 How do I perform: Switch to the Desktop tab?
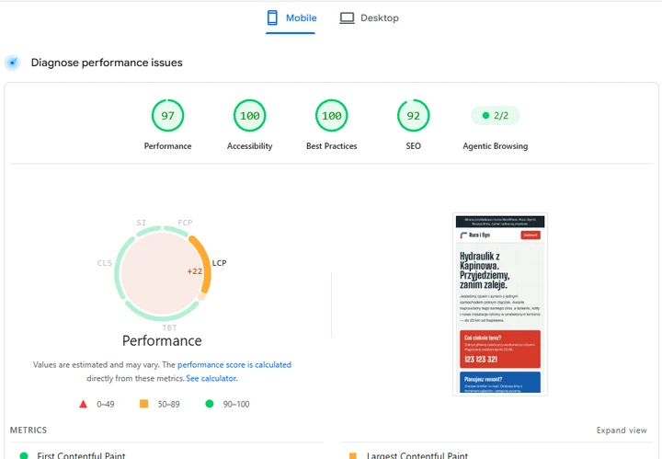tap(369, 18)
